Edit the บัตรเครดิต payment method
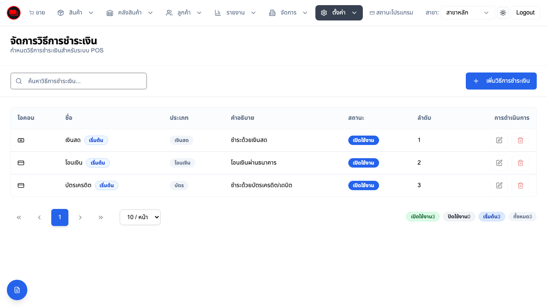 (x=499, y=185)
